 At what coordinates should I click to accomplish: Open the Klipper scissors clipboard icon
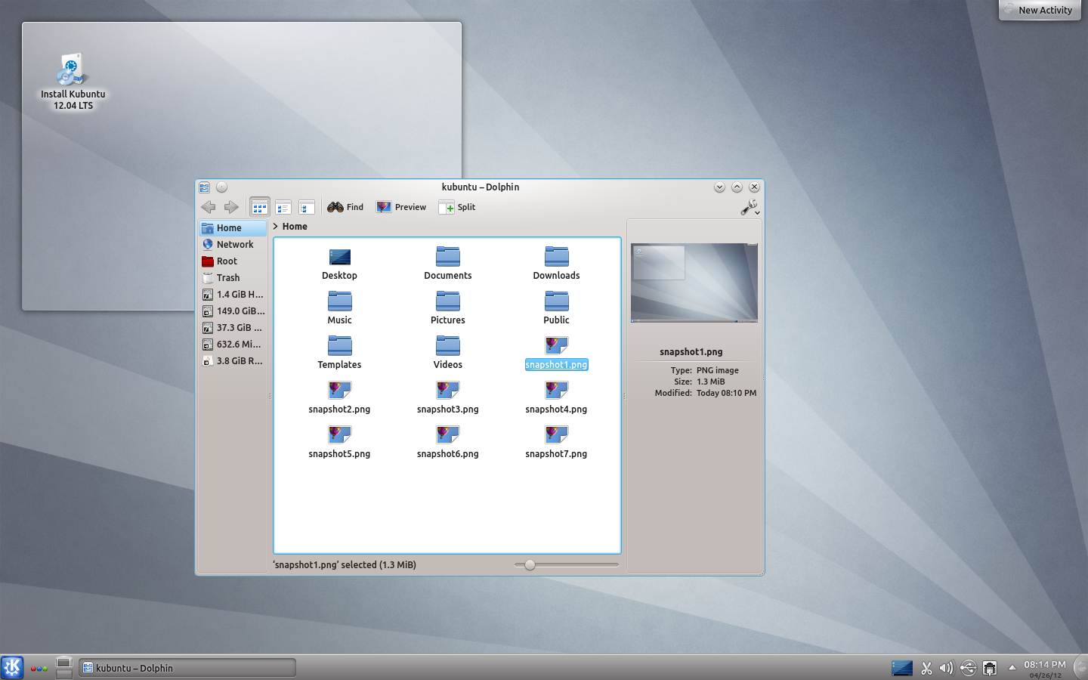coord(926,668)
